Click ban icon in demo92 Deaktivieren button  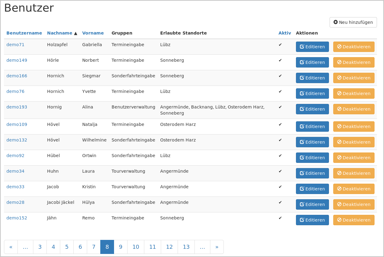pos(339,158)
